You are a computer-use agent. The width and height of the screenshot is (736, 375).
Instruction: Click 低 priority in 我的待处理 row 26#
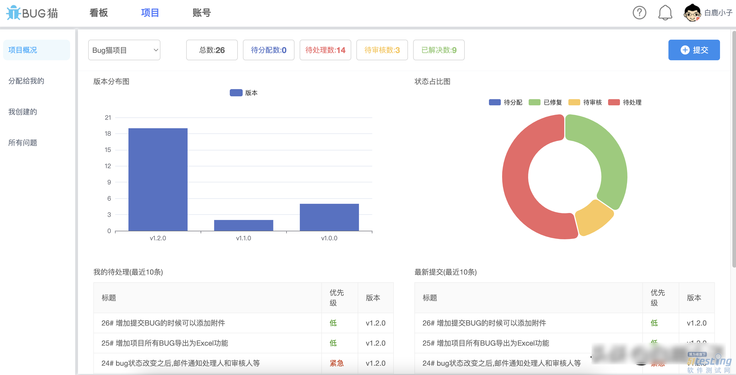(333, 323)
